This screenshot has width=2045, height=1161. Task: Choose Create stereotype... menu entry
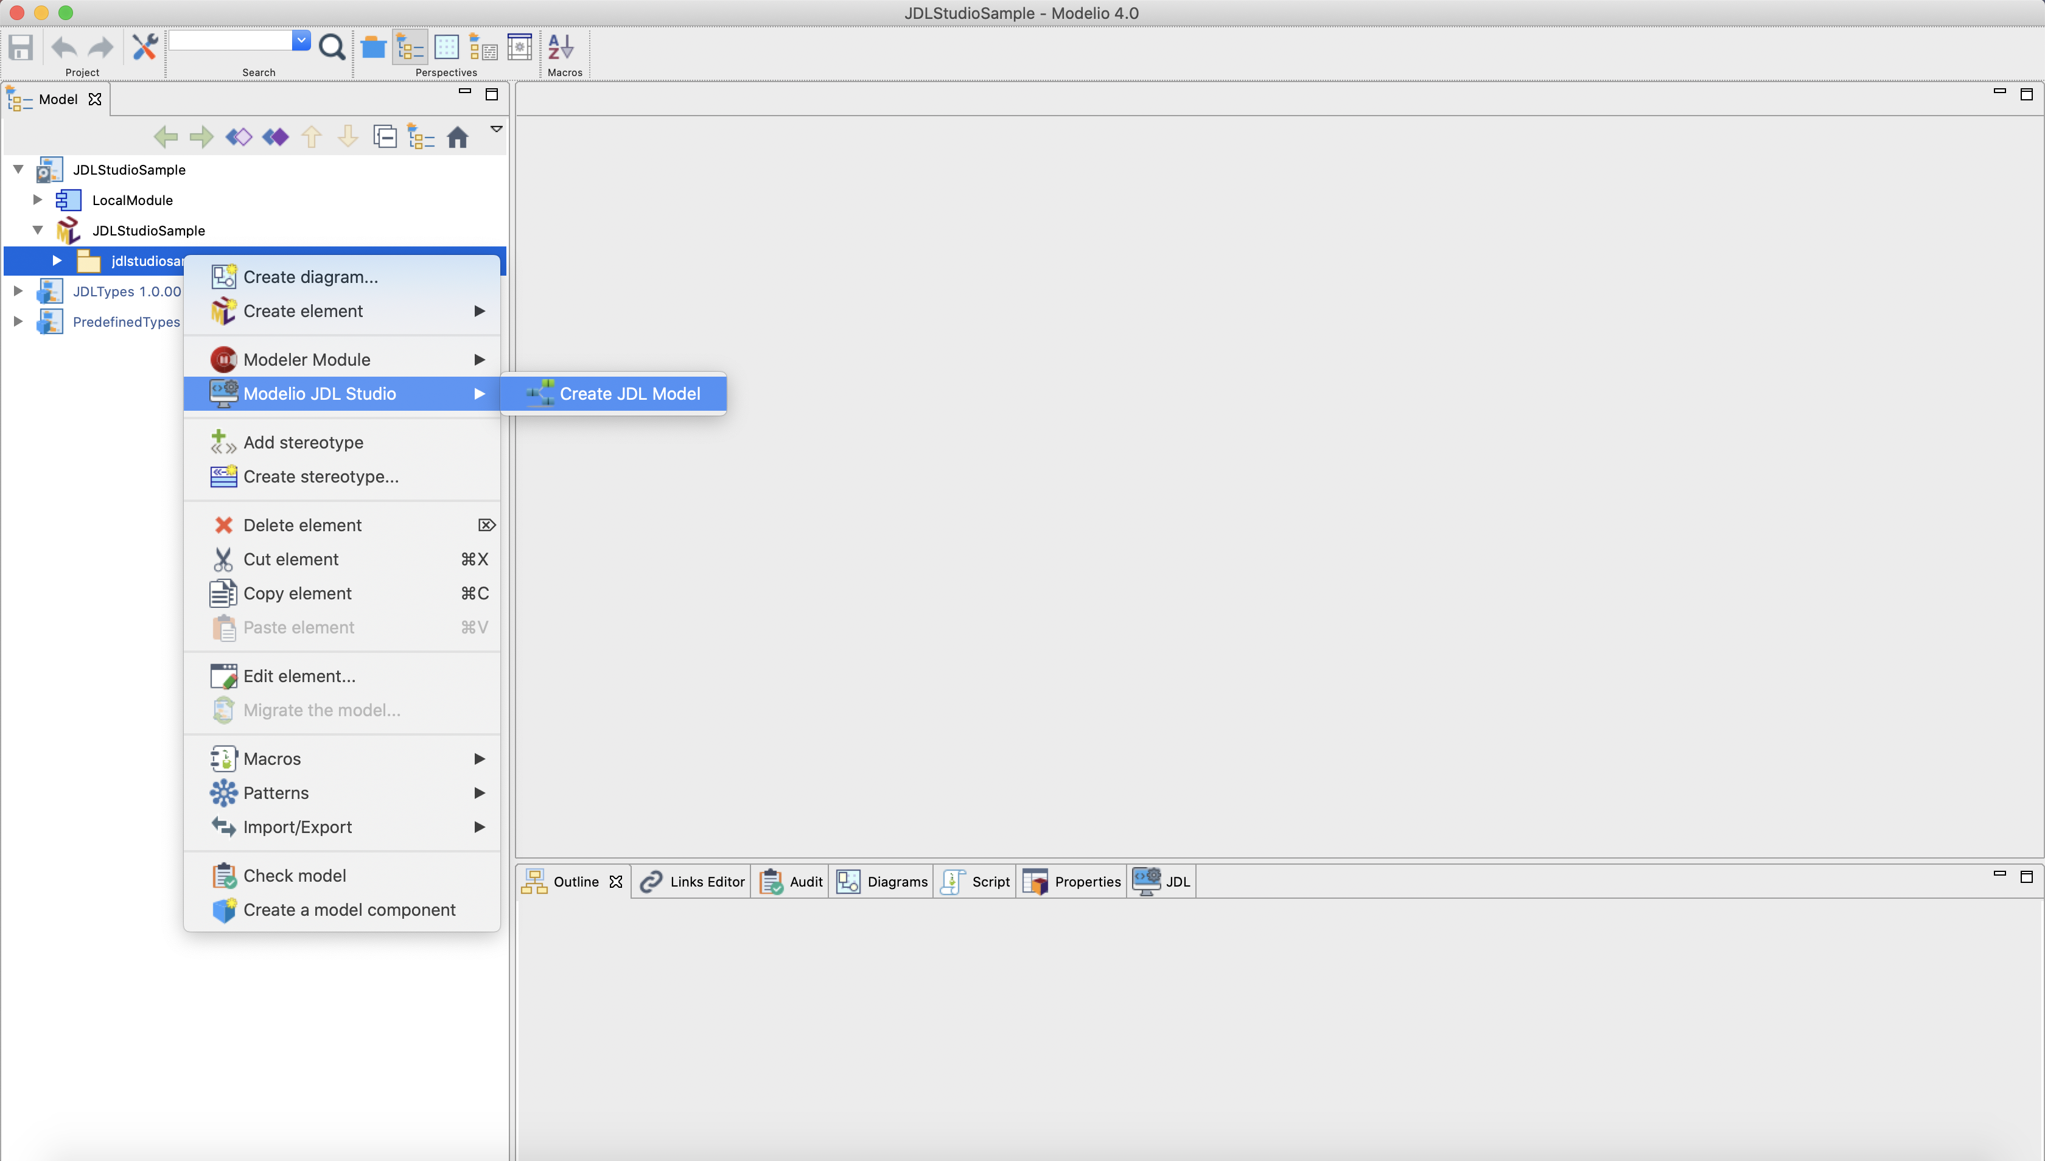click(x=342, y=477)
